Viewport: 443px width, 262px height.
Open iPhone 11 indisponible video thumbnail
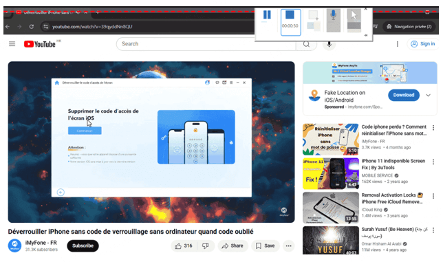pos(331,173)
